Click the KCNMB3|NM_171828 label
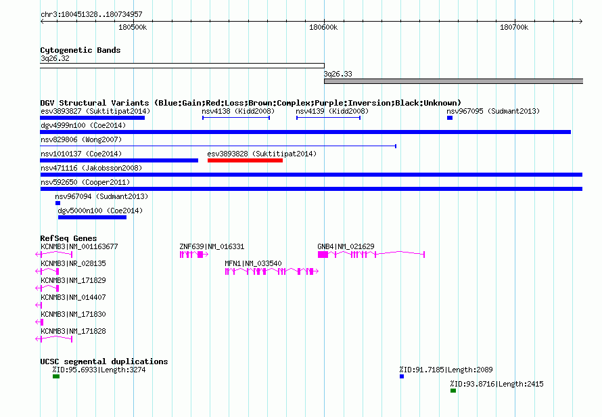 point(73,331)
